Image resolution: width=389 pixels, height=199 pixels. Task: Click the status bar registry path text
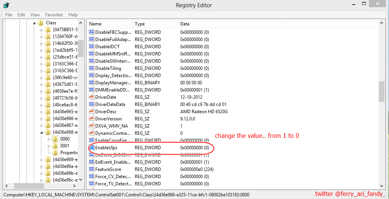coord(126,195)
